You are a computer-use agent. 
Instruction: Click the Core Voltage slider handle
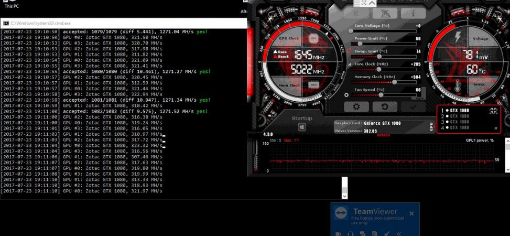[x=351, y=31]
